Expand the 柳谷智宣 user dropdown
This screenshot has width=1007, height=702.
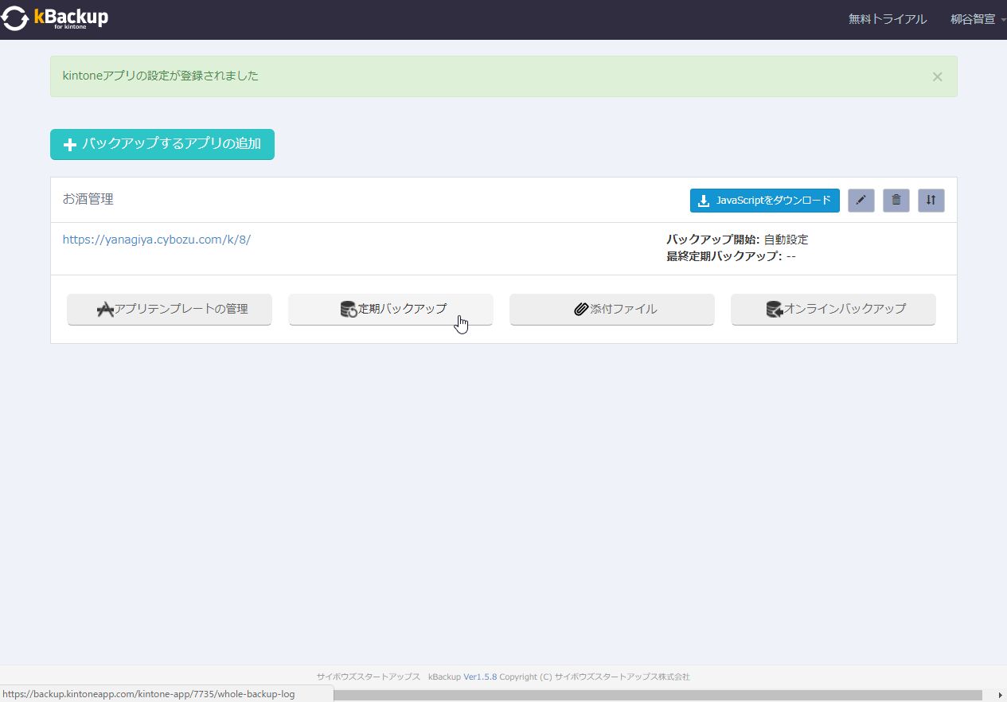pyautogui.click(x=978, y=19)
